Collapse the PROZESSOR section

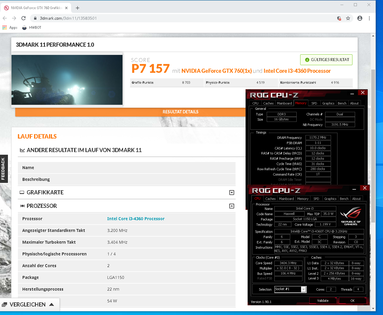pos(232,206)
